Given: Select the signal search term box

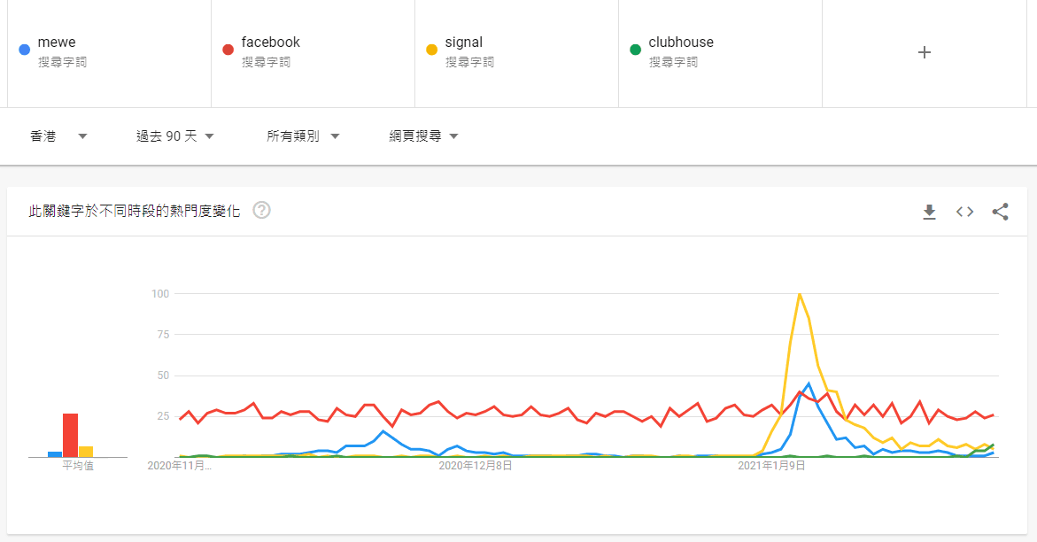Looking at the screenshot, I should tap(465, 43).
